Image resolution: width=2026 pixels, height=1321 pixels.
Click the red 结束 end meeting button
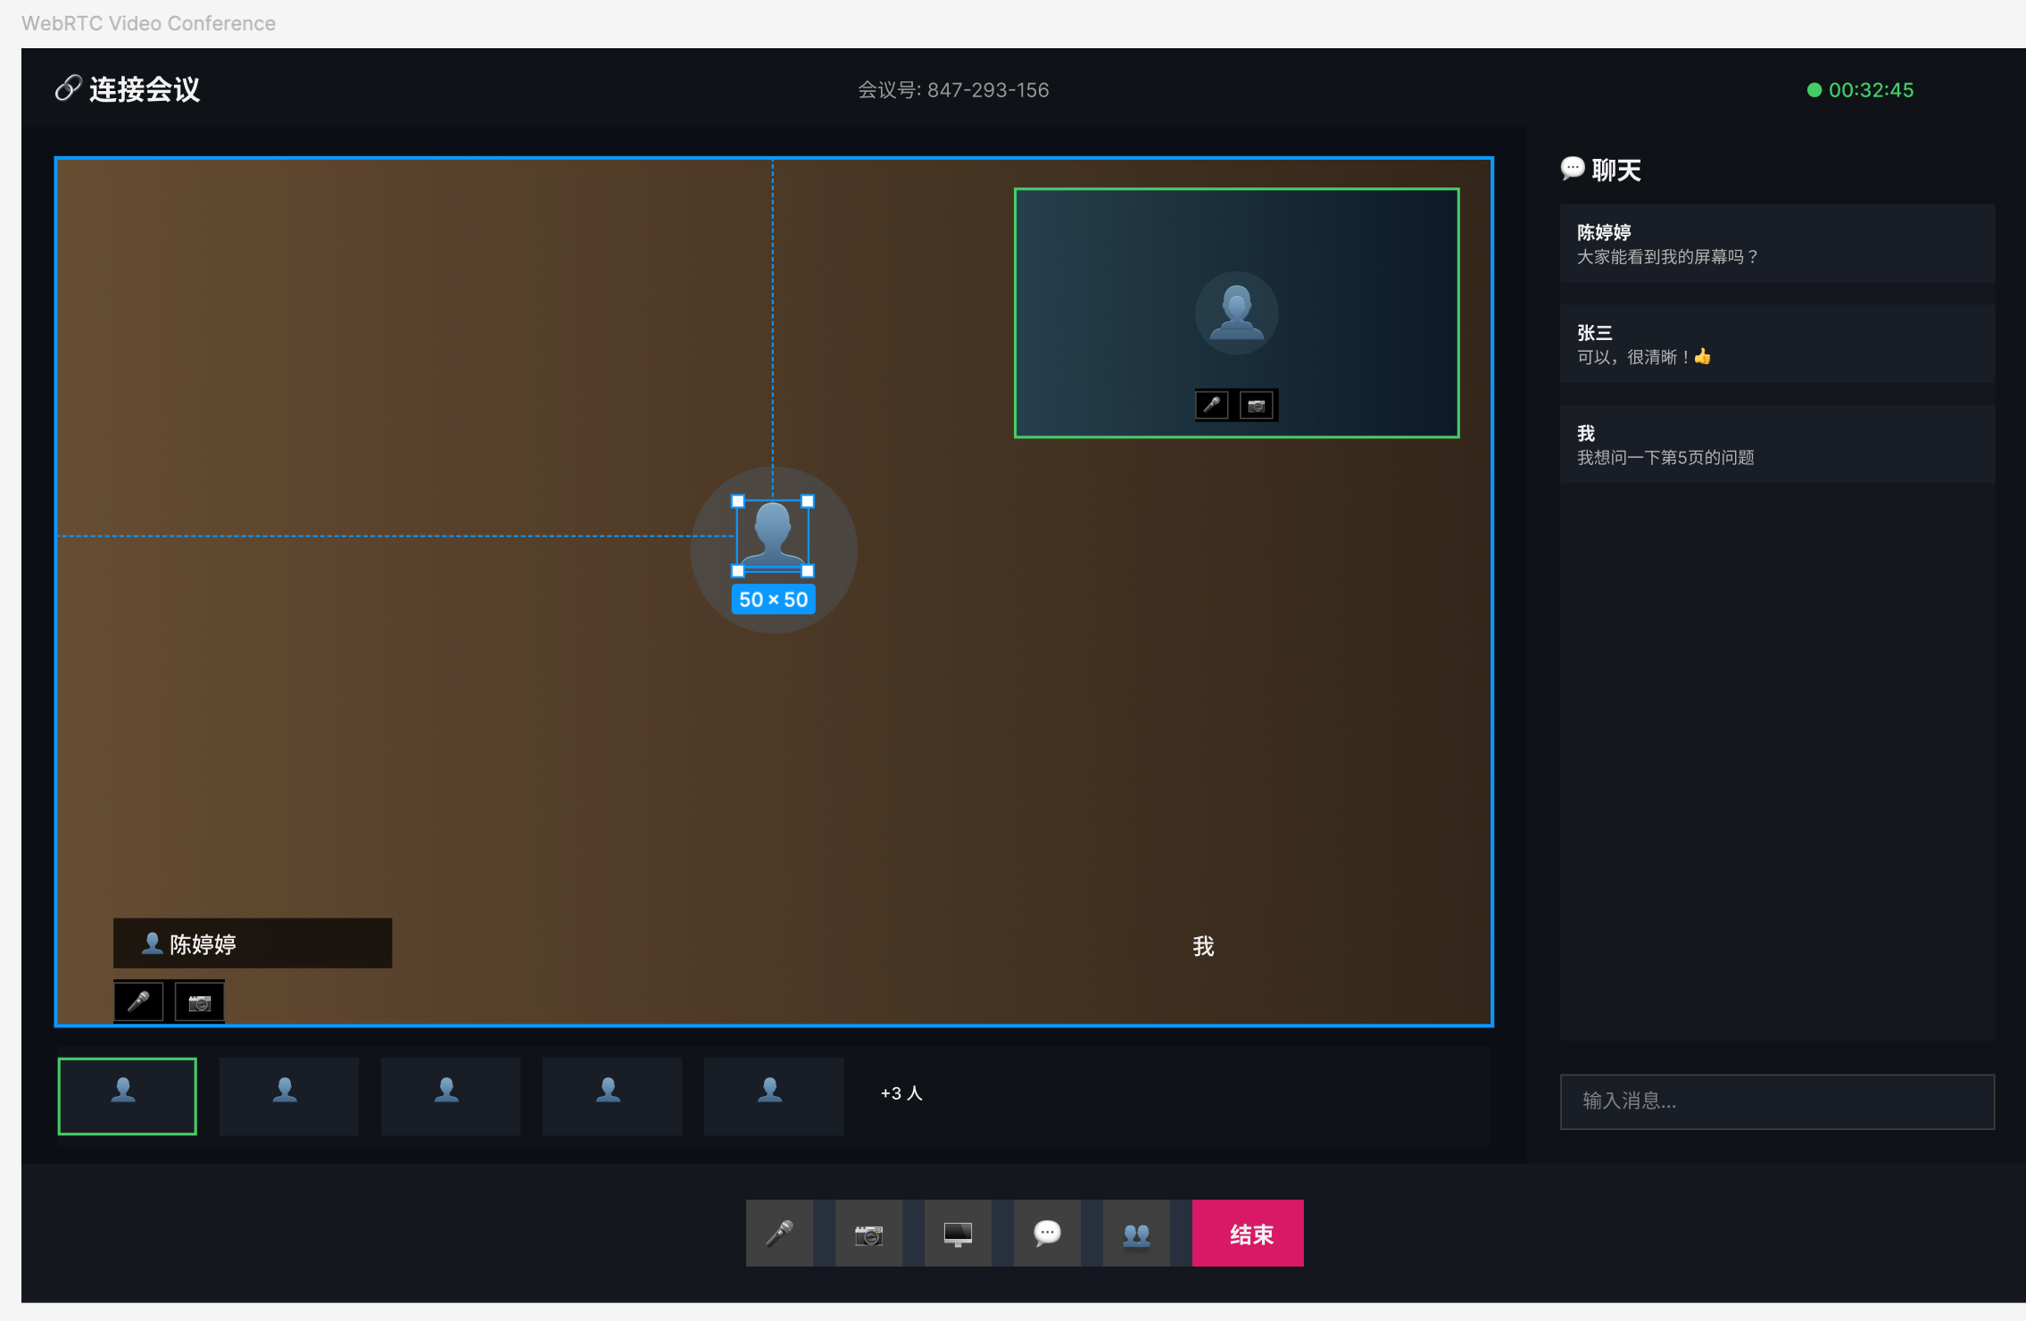pos(1248,1234)
